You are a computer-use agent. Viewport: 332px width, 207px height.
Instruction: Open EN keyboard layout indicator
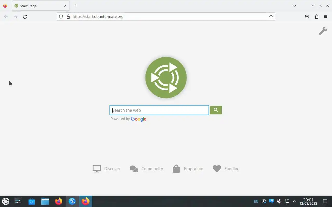[256, 201]
